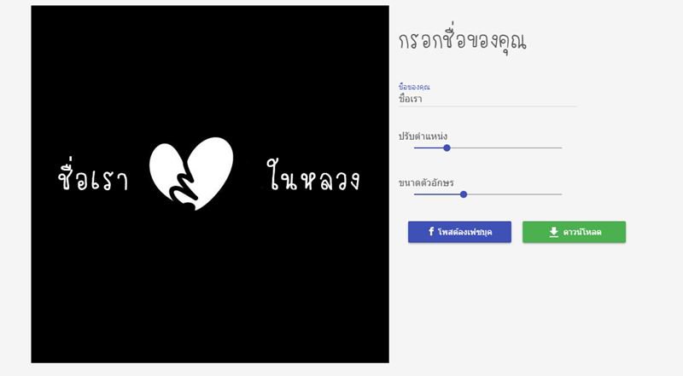Save the image using the green ดาวน์โหลด button
The width and height of the screenshot is (683, 376).
[574, 232]
